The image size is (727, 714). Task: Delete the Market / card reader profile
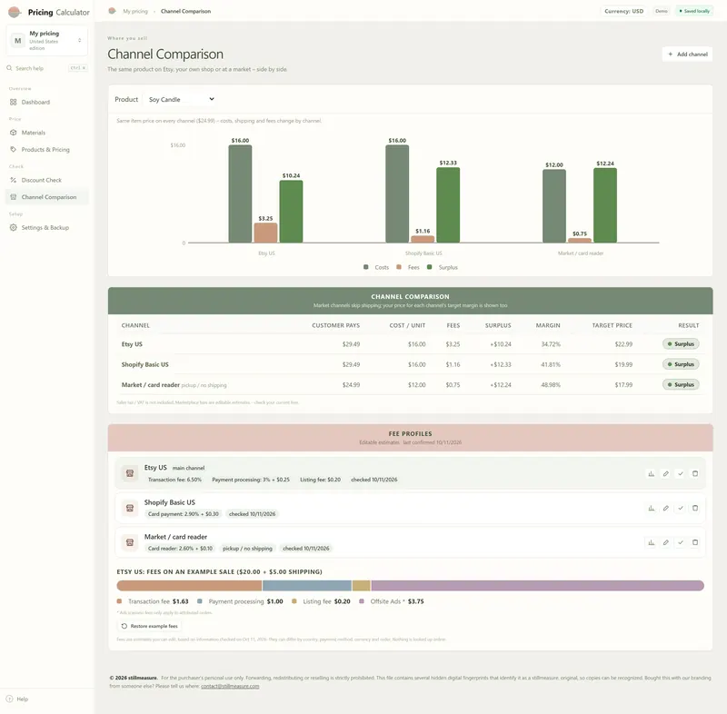694,542
